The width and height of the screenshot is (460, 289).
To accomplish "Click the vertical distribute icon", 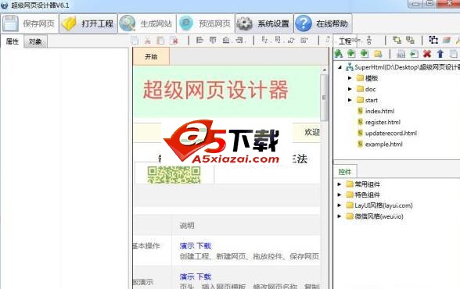I will coord(369,40).
